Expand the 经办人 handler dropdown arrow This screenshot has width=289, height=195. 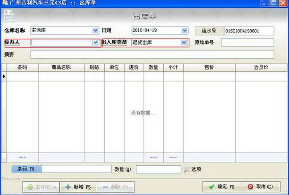[x=95, y=43]
